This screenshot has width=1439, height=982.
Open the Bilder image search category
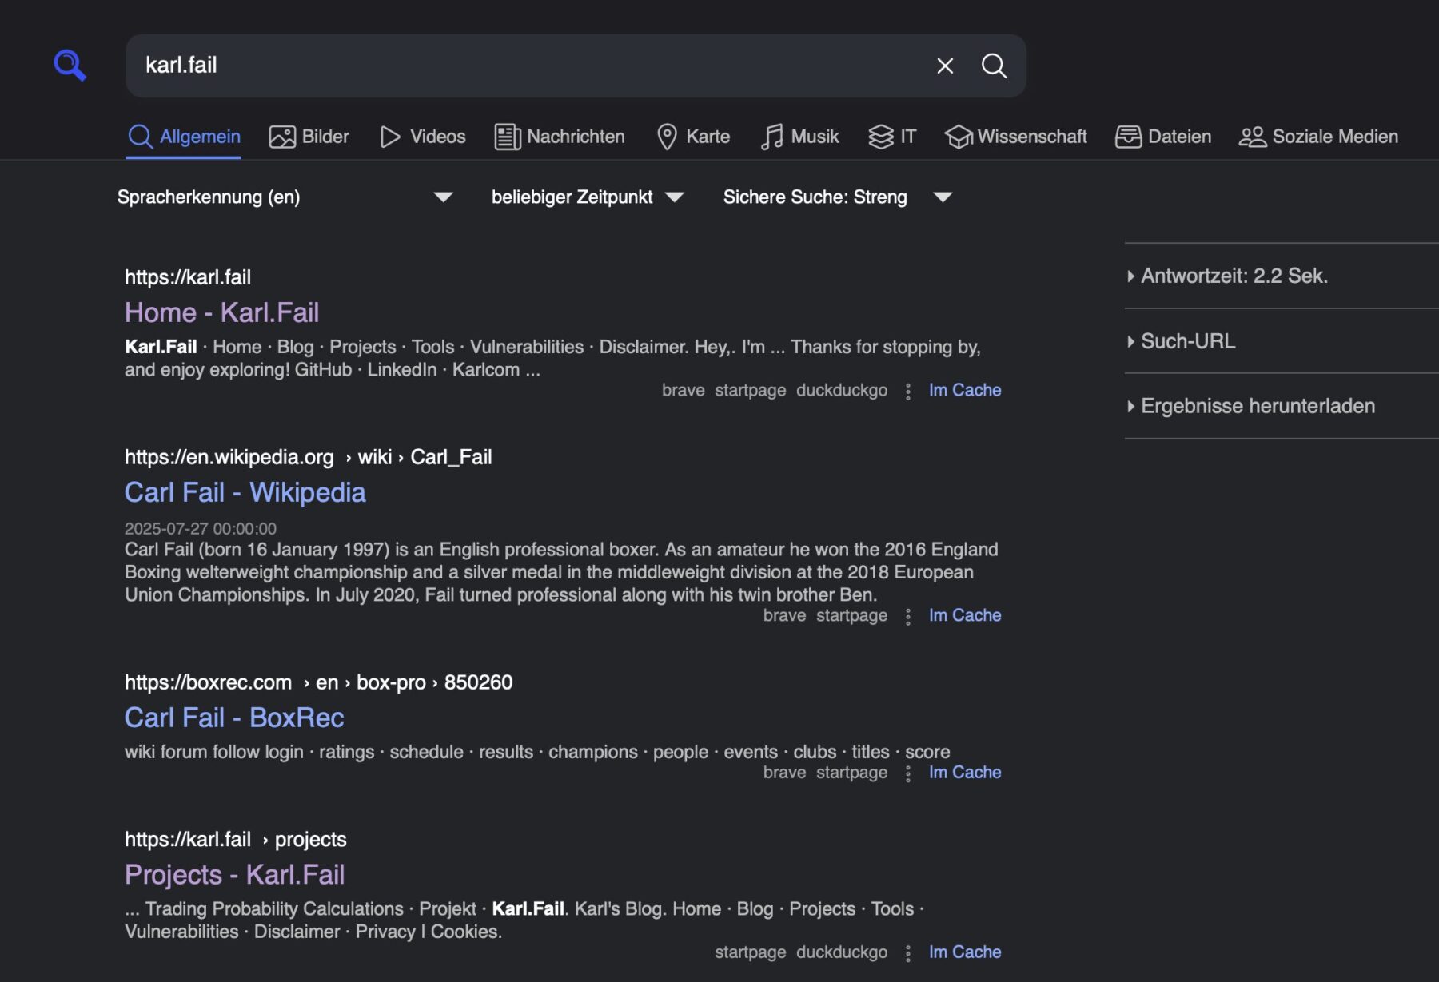(309, 137)
